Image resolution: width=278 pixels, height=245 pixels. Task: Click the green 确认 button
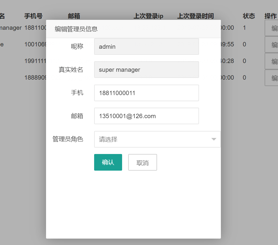pyautogui.click(x=108, y=162)
